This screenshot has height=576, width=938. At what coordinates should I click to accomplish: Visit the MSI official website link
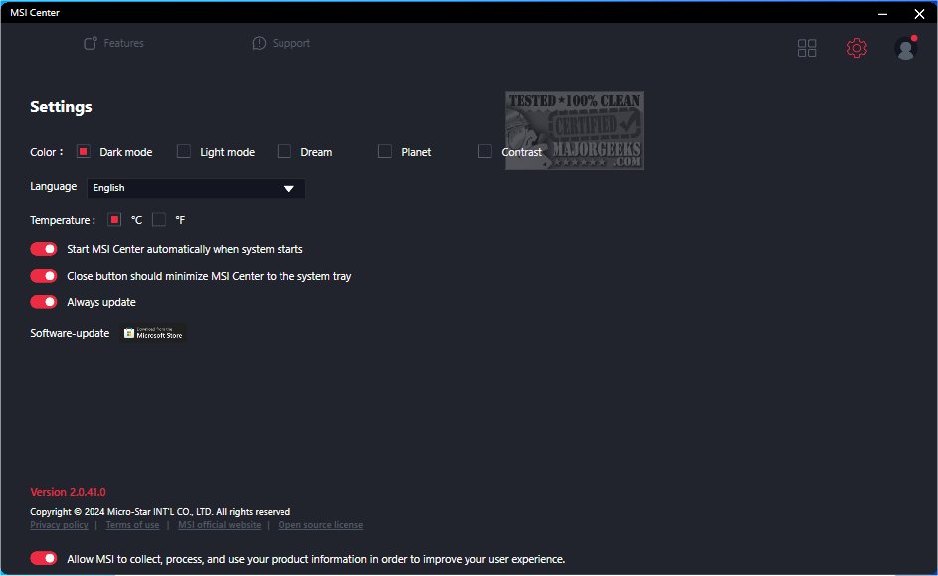pos(220,525)
